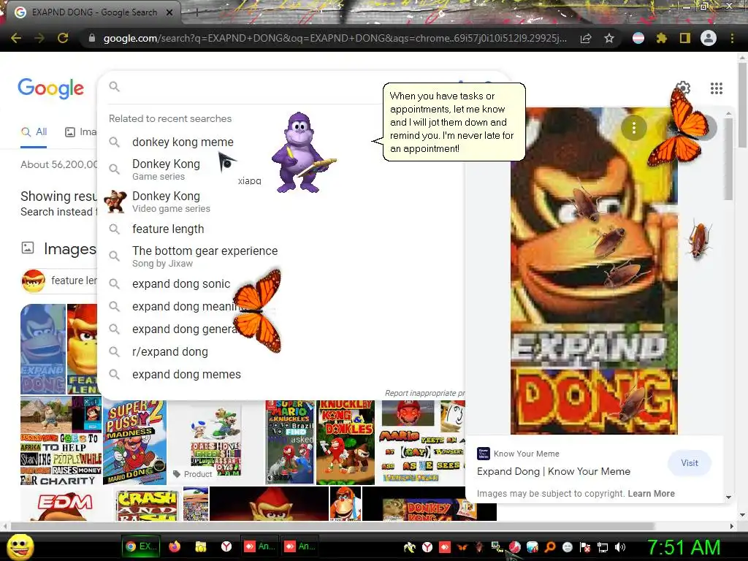The image size is (748, 561).
Task: Click the cockroach tray icon
Action: click(x=479, y=547)
